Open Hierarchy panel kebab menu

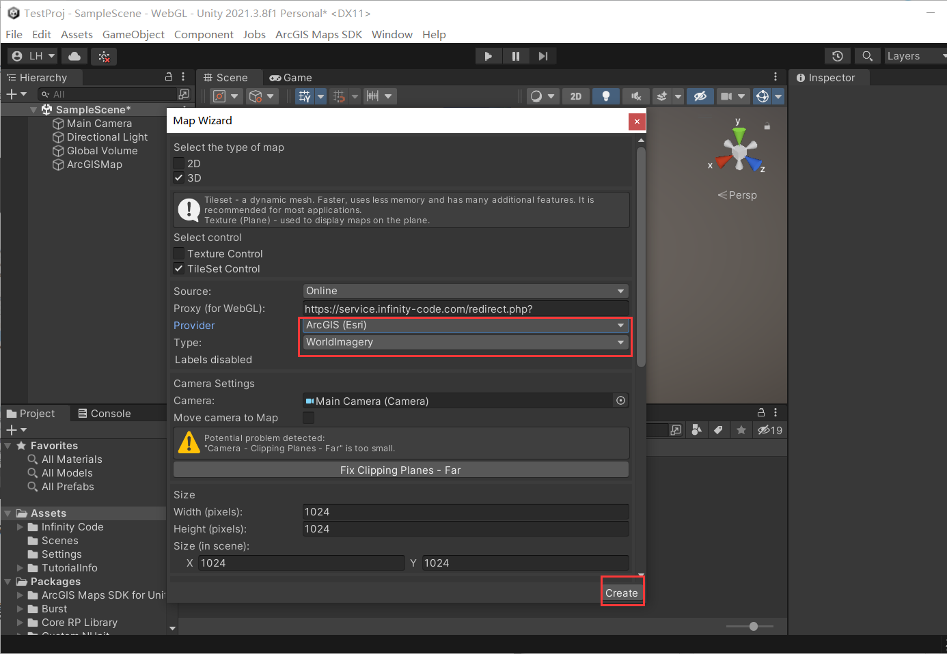click(183, 76)
